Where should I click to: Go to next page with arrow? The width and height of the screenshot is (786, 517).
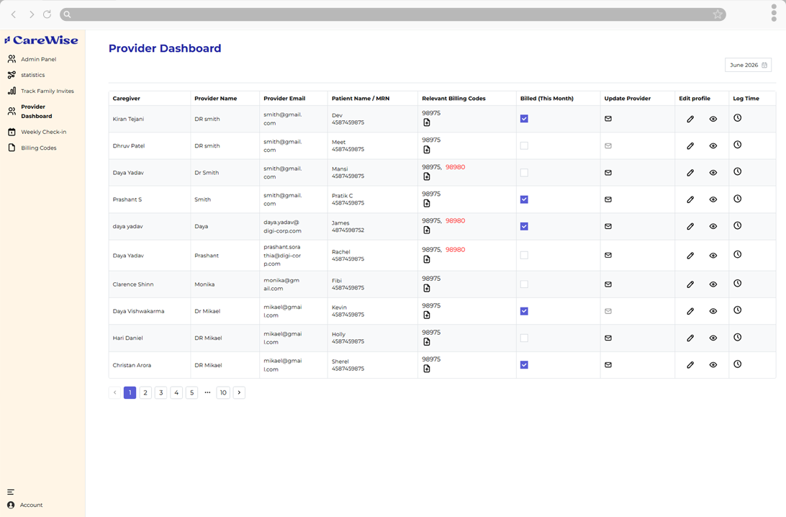239,392
